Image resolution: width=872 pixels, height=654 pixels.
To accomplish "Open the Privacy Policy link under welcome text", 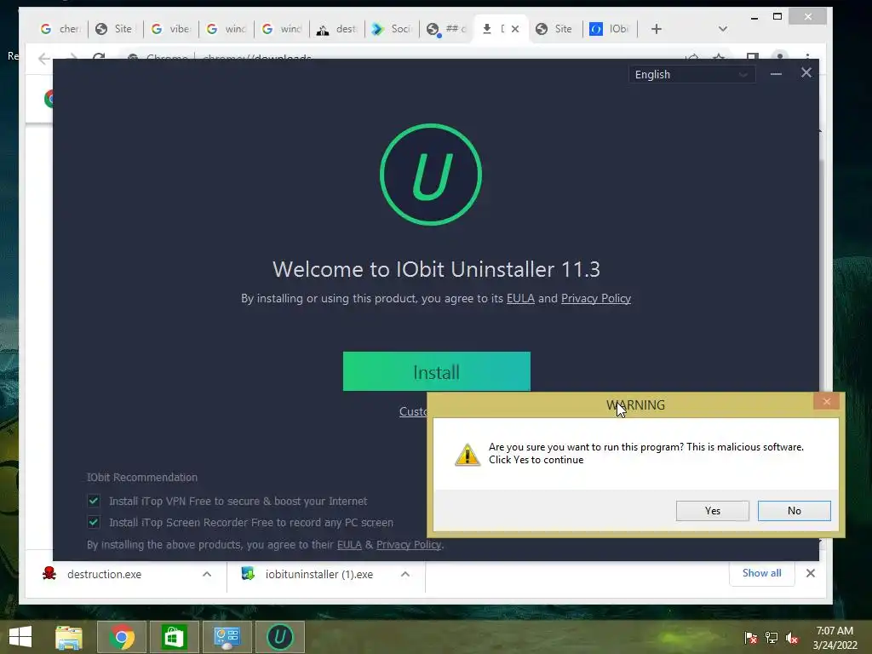I will click(x=595, y=299).
